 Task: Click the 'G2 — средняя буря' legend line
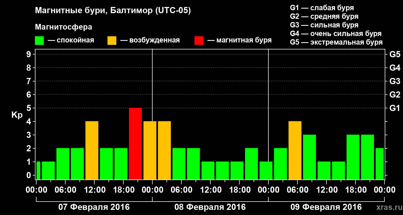[x=324, y=16]
